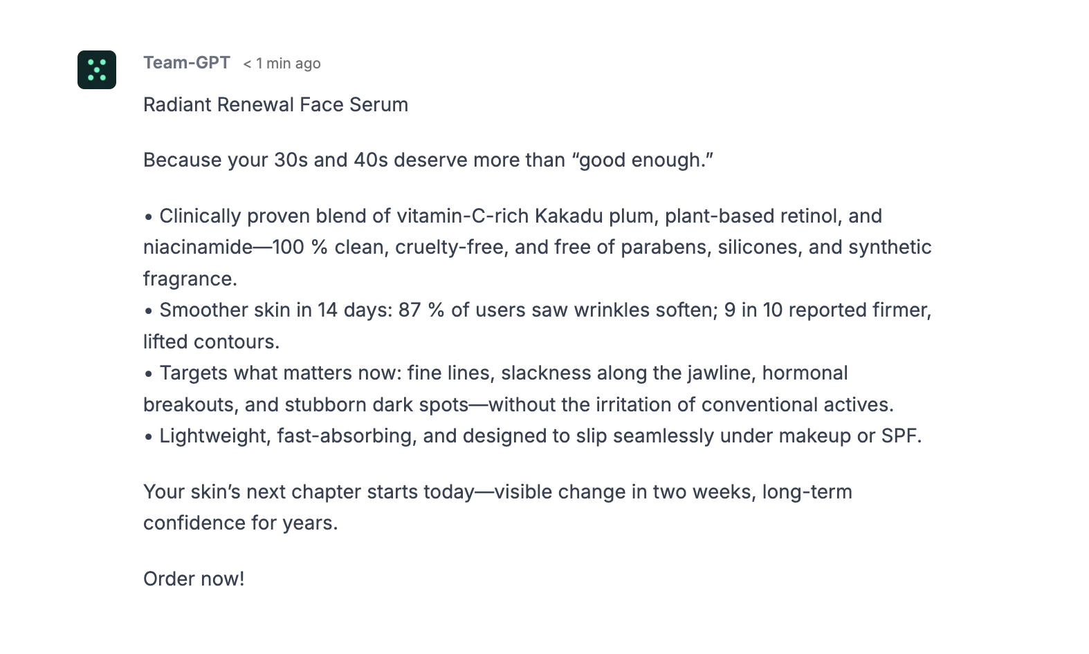
Task: Click the tagline about 30s and 40s
Action: coord(428,160)
